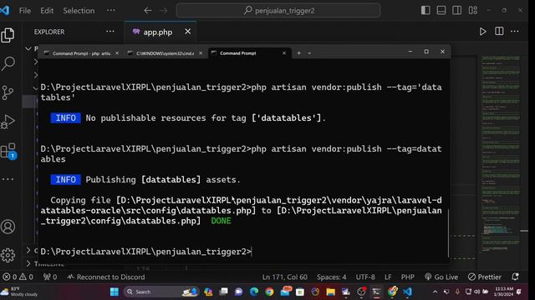Change indentation from Spaces: 4
This screenshot has width=535, height=300.
[x=331, y=277]
